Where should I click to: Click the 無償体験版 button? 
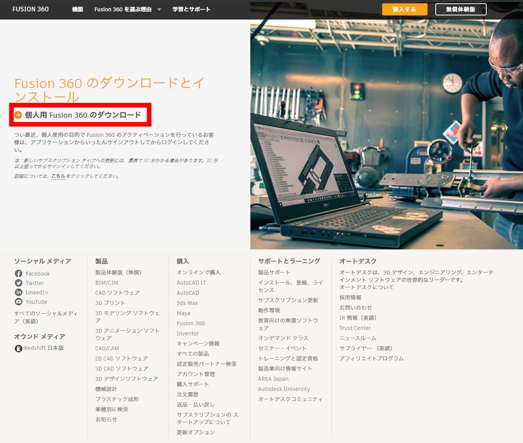(461, 9)
